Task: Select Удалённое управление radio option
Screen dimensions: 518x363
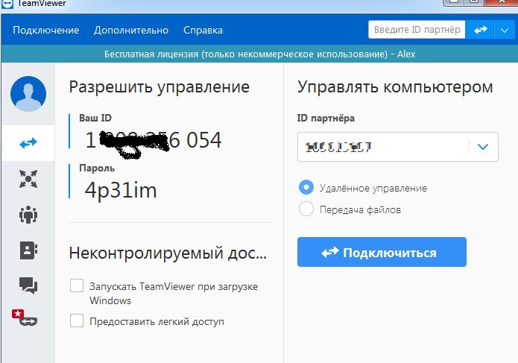Action: [x=306, y=187]
